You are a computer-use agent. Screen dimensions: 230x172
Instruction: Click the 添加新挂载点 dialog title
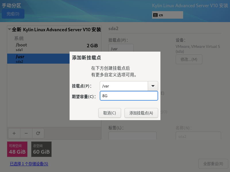click(87, 58)
